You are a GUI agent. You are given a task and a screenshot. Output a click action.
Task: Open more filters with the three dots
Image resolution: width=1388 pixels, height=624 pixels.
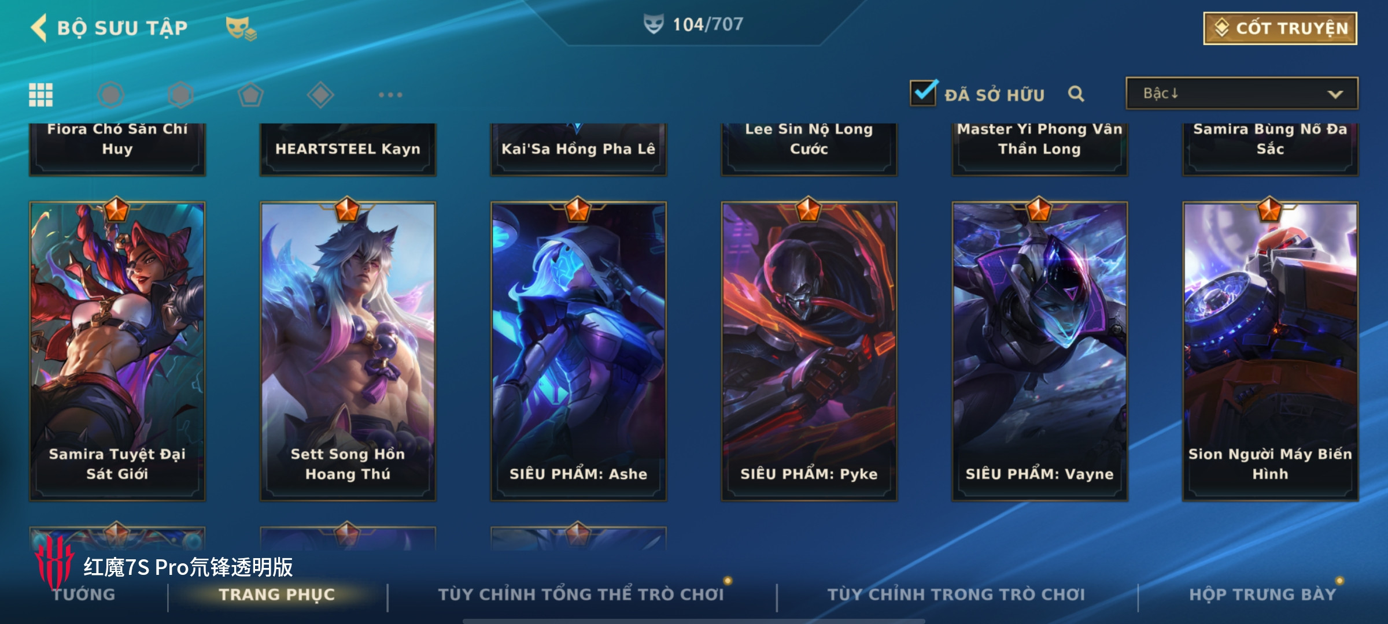click(390, 95)
